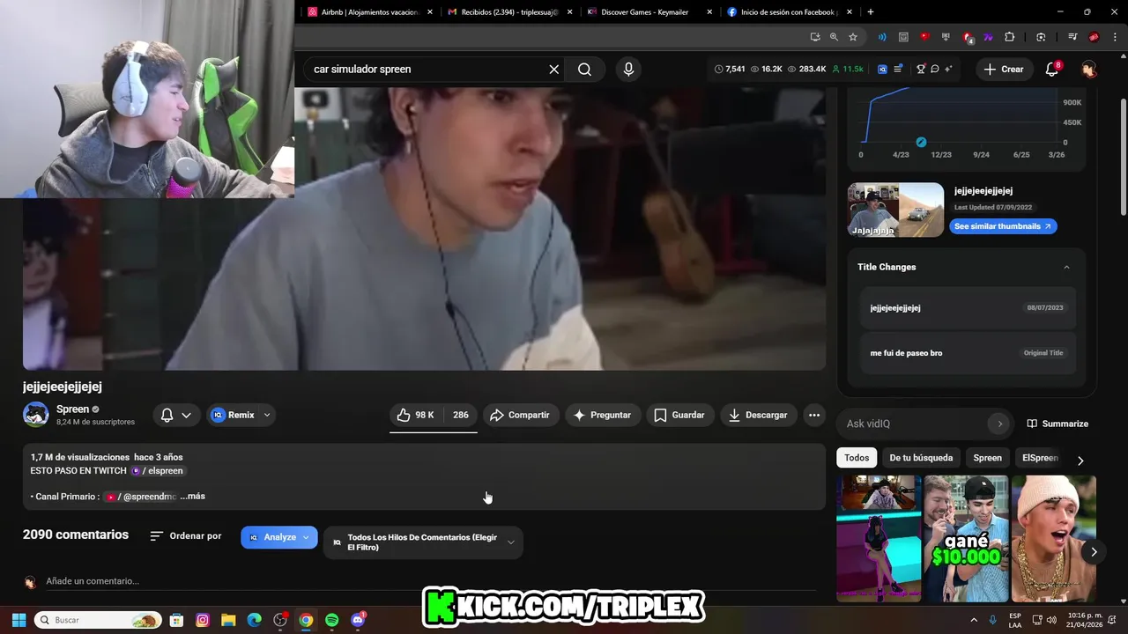The width and height of the screenshot is (1128, 634).
Task: Click the Compartir share button
Action: [520, 415]
